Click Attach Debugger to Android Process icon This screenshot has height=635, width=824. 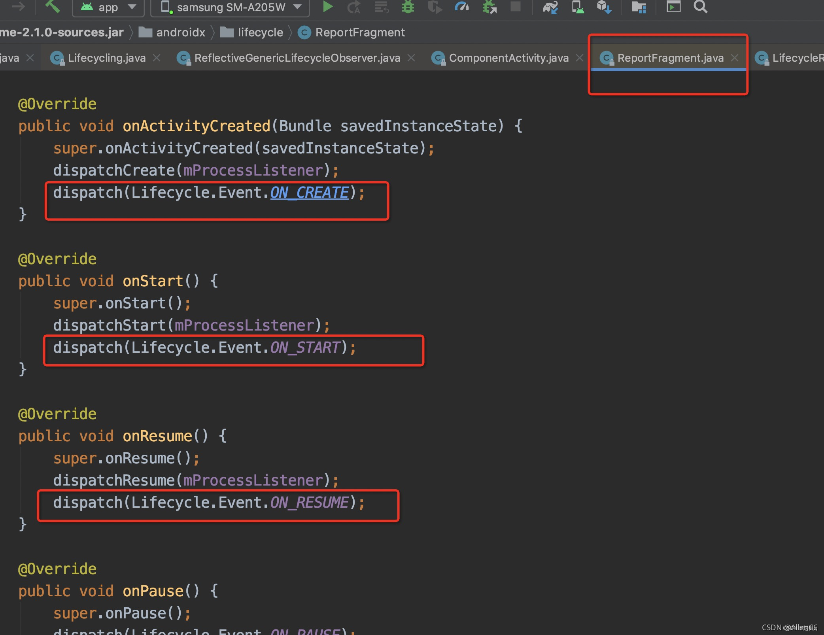489,7
